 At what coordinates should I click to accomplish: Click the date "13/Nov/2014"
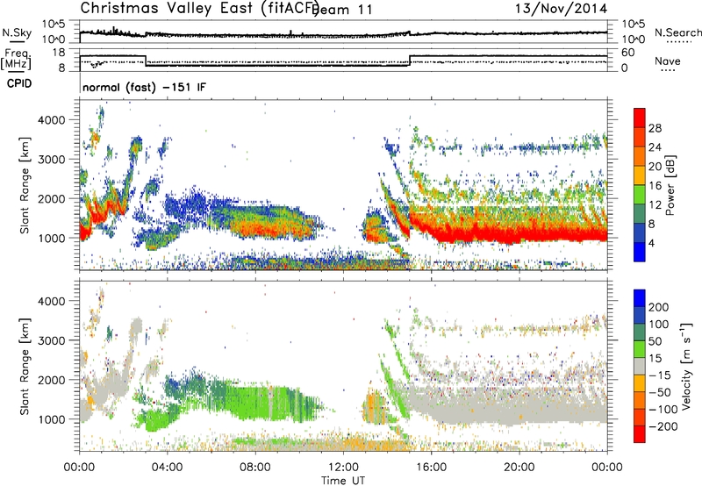coord(561,9)
